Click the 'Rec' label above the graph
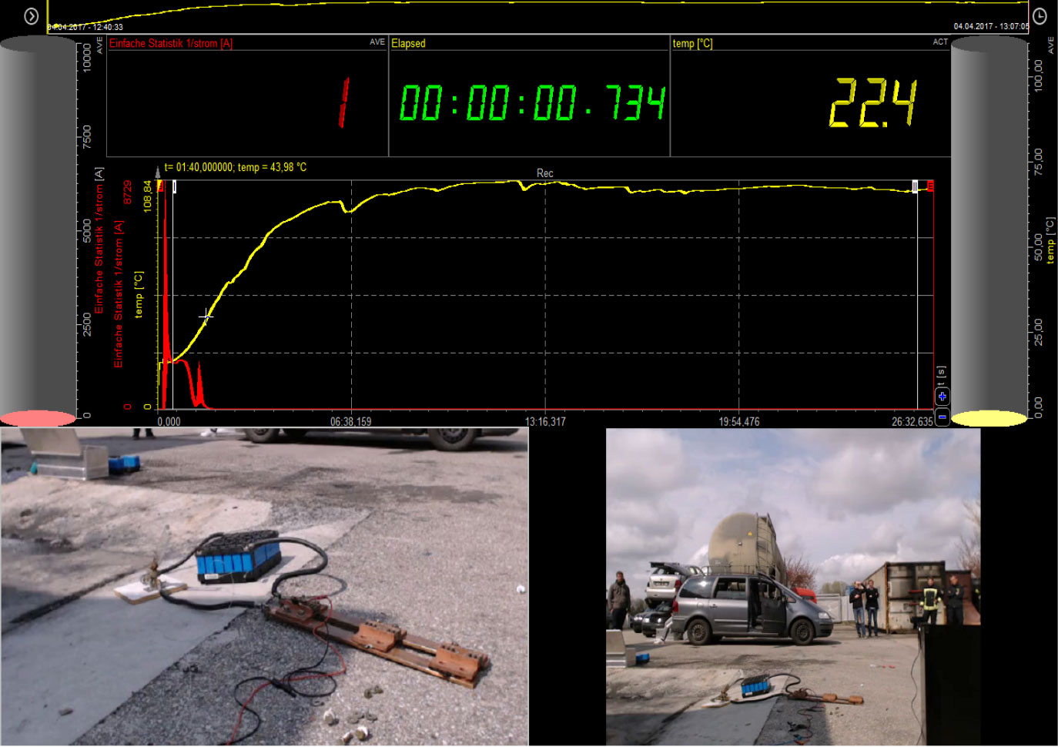 coord(544,173)
